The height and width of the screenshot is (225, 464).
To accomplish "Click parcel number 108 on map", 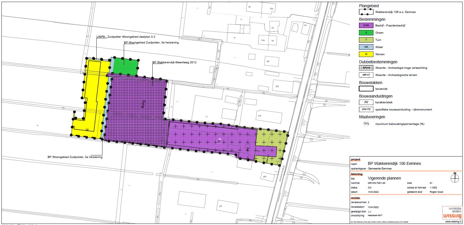I will click(264, 176).
